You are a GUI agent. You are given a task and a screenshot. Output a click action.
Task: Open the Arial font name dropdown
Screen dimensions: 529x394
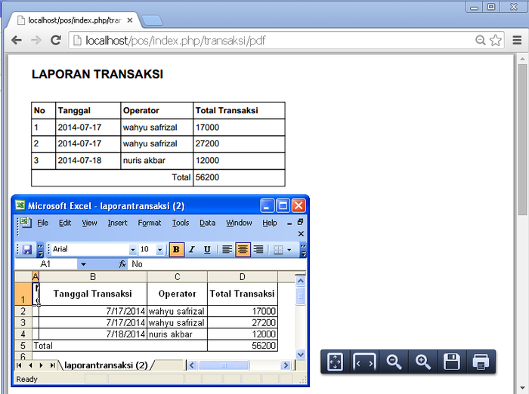click(x=132, y=250)
